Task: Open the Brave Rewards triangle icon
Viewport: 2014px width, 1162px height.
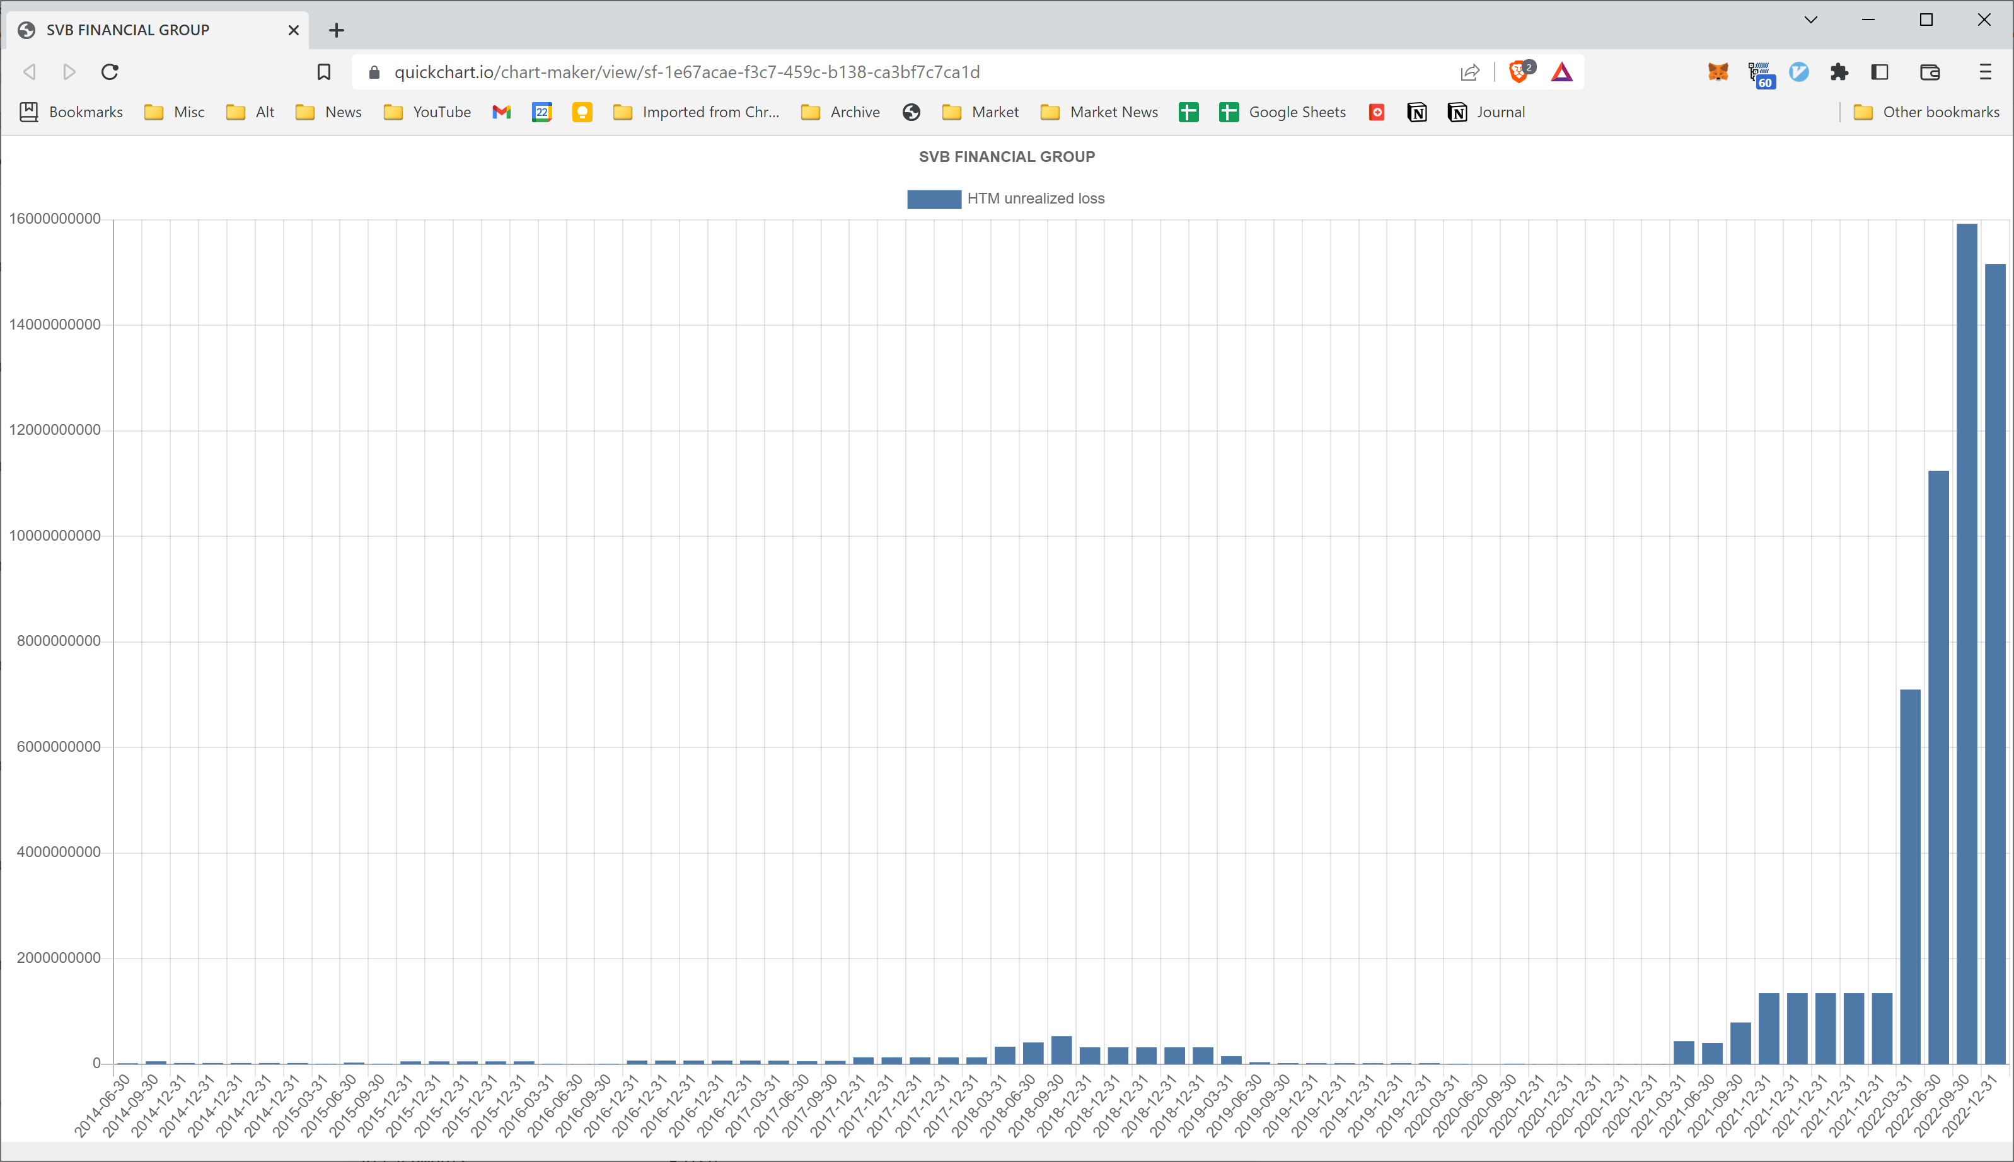Action: [x=1562, y=72]
